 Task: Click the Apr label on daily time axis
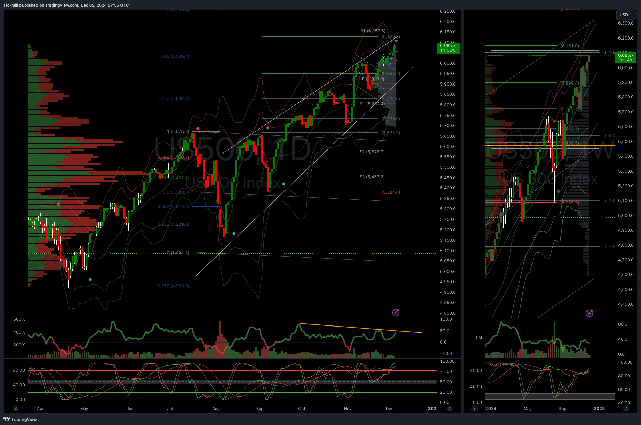coord(40,408)
